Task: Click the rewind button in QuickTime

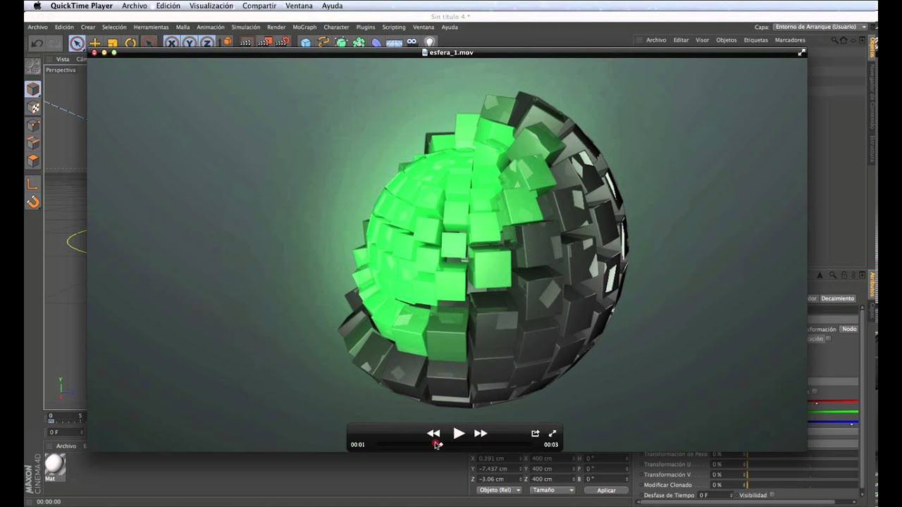Action: tap(433, 433)
